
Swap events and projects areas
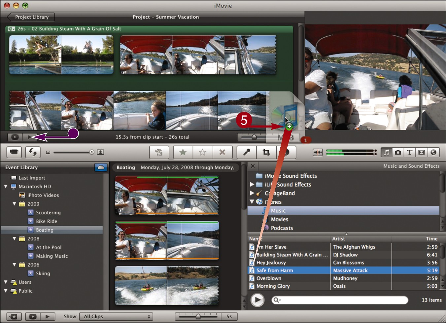33,152
